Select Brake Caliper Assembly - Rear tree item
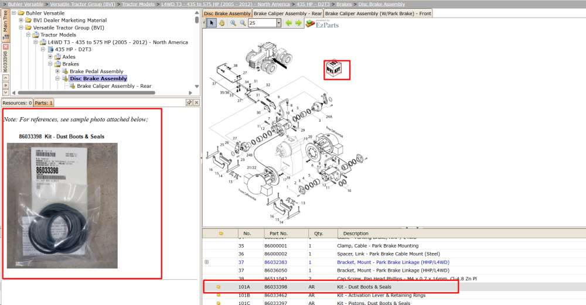Image resolution: width=586 pixels, height=305 pixels. click(x=114, y=86)
